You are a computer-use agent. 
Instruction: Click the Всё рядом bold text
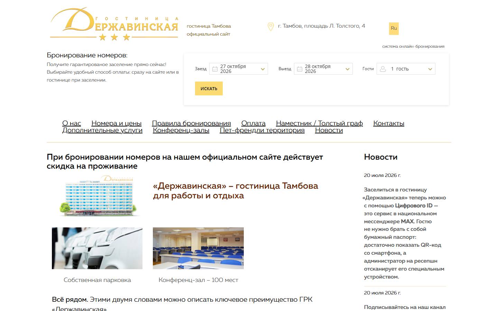point(70,300)
